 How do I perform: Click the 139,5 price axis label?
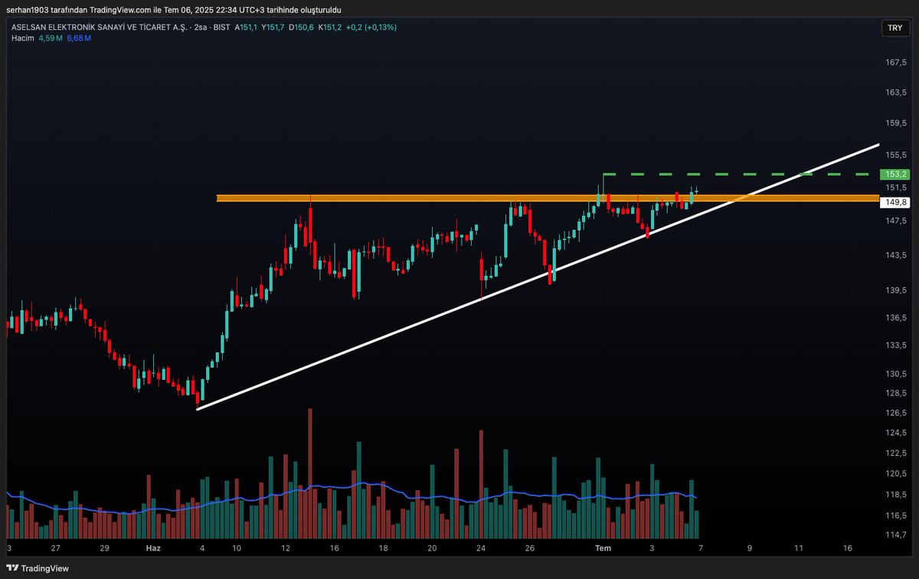[x=895, y=290]
